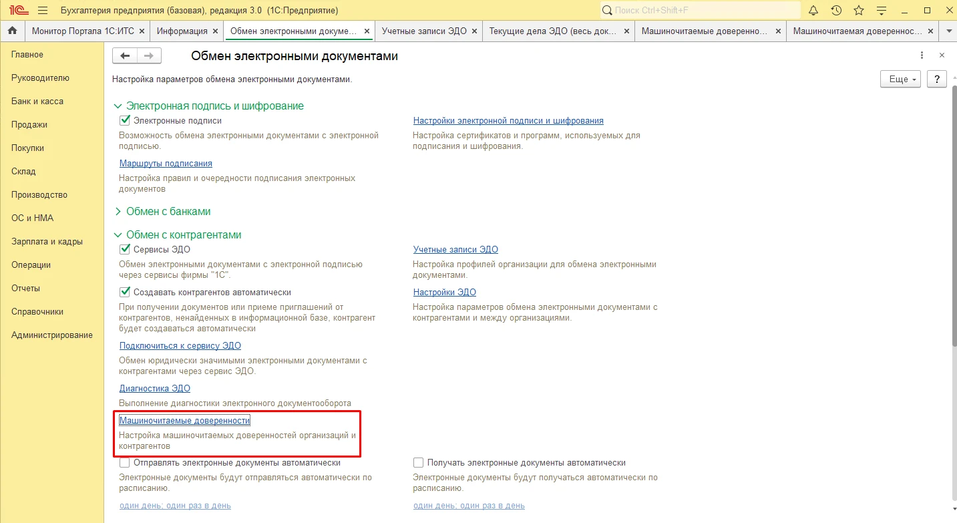Navigate forward with the right arrow button
This screenshot has height=523, width=957.
(149, 56)
